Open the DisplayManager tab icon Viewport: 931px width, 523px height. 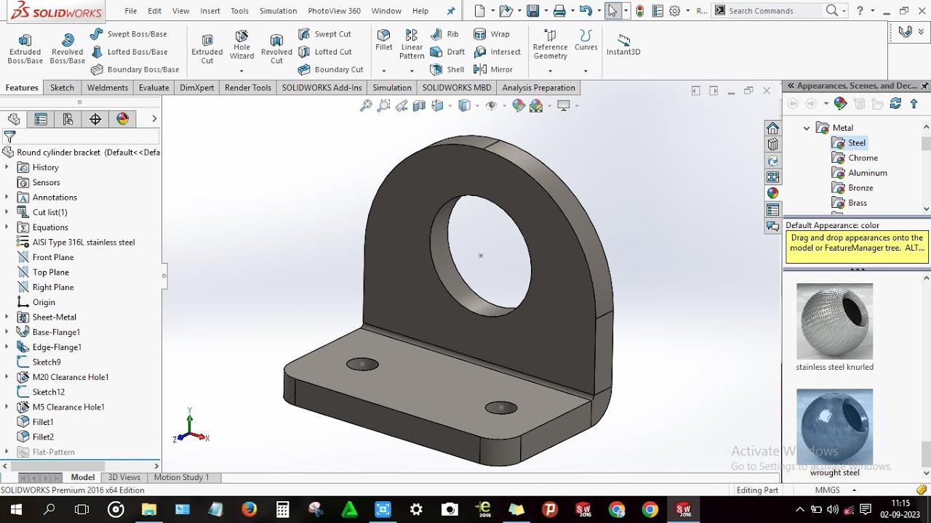[122, 119]
